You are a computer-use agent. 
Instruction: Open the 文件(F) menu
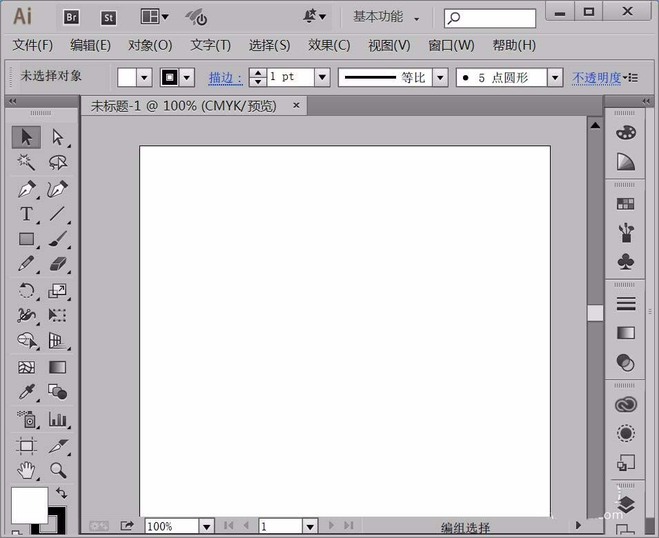pyautogui.click(x=33, y=45)
